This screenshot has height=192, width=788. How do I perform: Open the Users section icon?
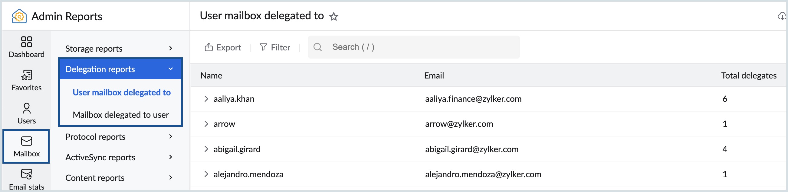(x=27, y=114)
